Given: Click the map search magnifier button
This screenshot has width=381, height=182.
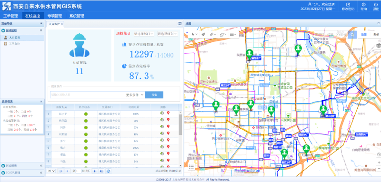Looking at the screenshot, I should coord(352,35).
